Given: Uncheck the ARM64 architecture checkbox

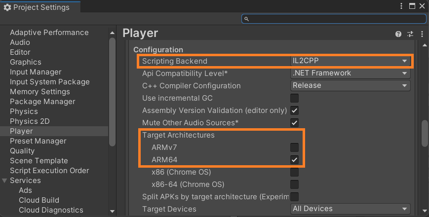Looking at the screenshot, I should (294, 160).
